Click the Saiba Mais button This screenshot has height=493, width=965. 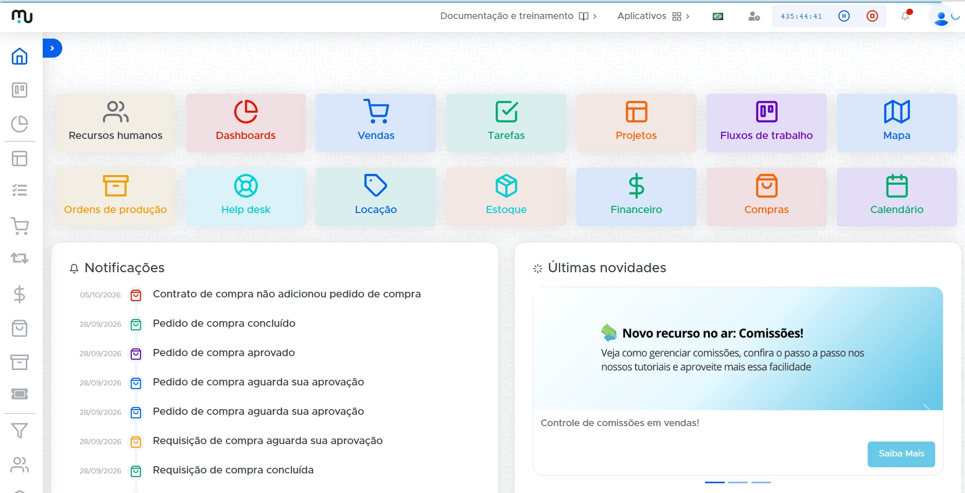click(x=901, y=454)
